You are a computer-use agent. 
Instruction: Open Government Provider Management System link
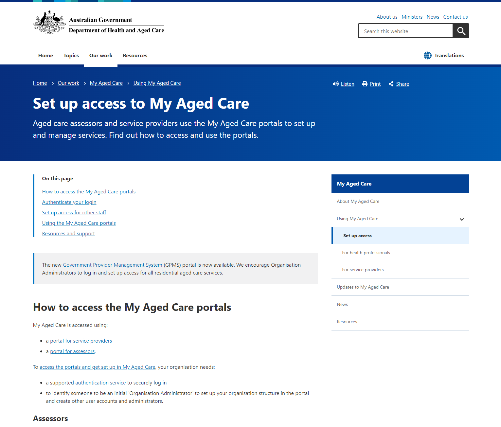point(112,265)
